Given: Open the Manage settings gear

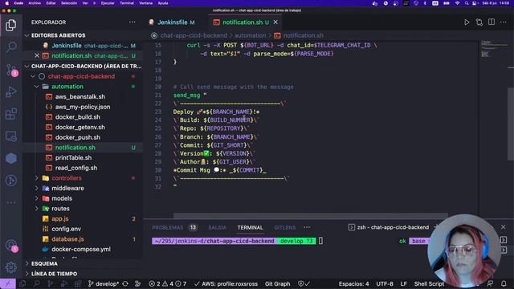Looking at the screenshot, I should click(x=10, y=267).
